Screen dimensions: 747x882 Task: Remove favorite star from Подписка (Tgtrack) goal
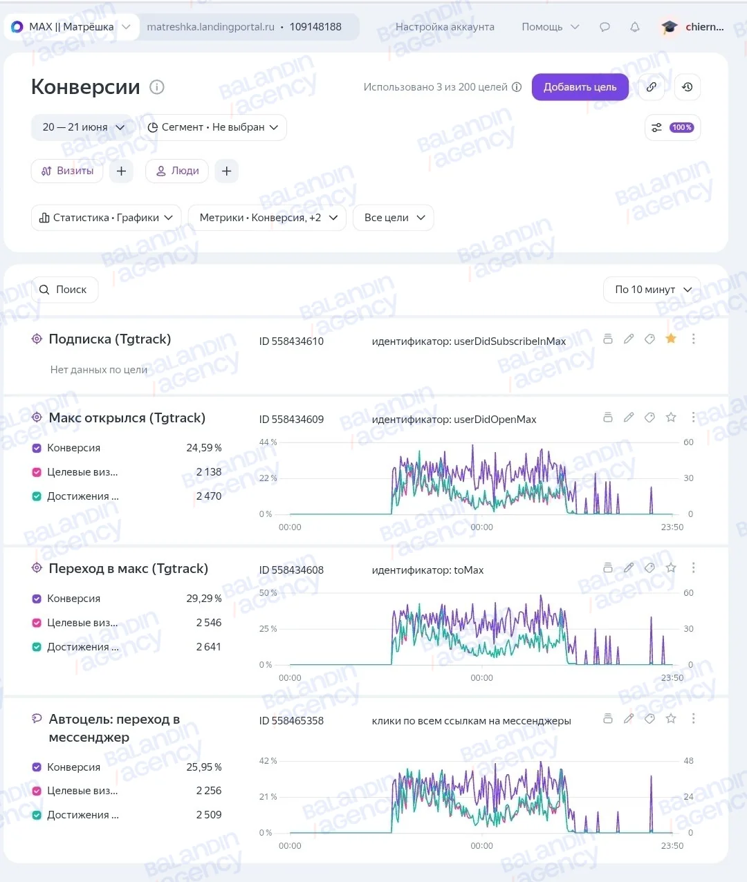671,339
